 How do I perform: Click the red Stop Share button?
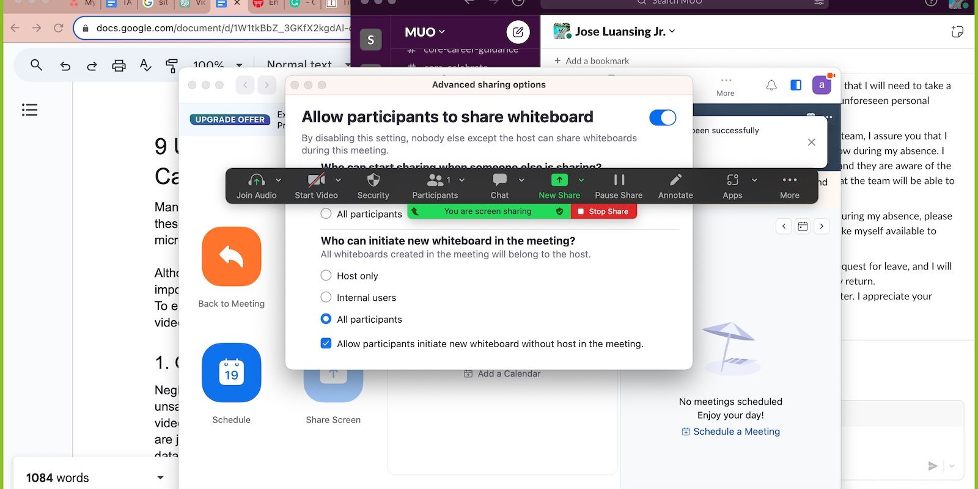coord(603,211)
